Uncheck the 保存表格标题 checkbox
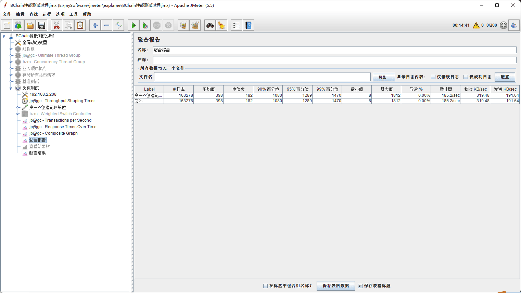This screenshot has width=521, height=293. pos(360,286)
